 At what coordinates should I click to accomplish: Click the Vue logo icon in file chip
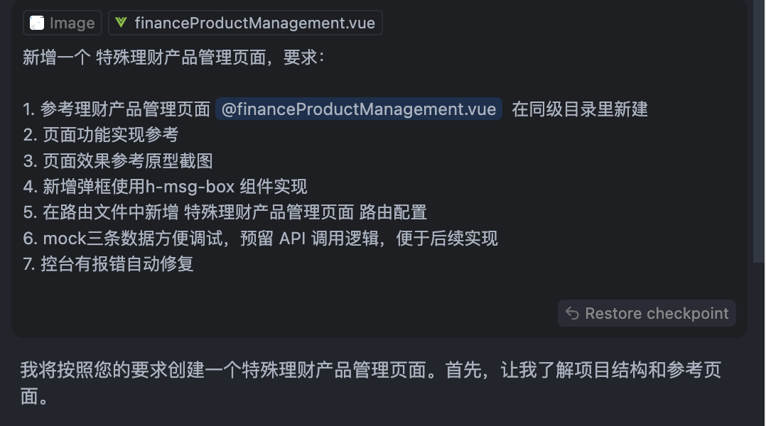(x=121, y=23)
